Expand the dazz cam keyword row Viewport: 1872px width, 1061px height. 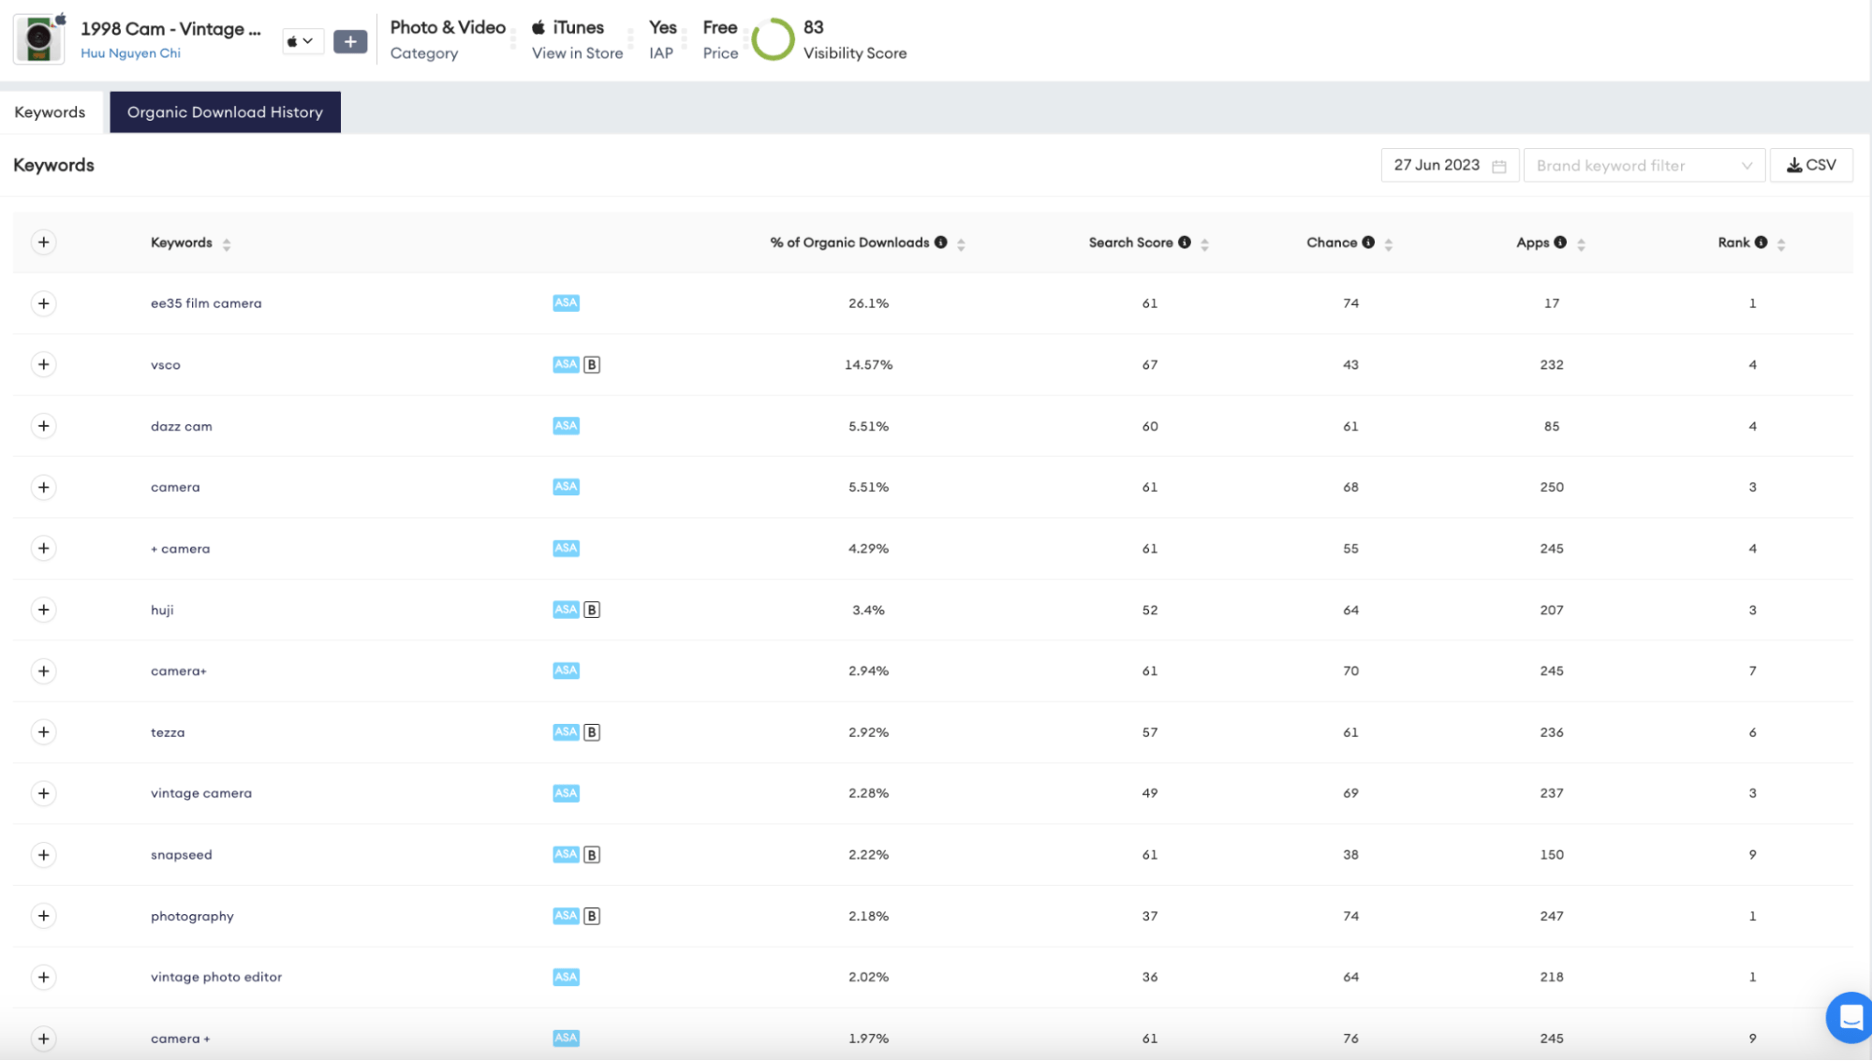43,426
